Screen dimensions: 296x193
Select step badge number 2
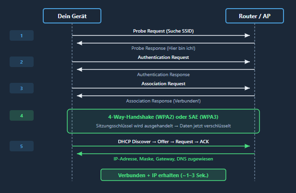tap(22, 62)
